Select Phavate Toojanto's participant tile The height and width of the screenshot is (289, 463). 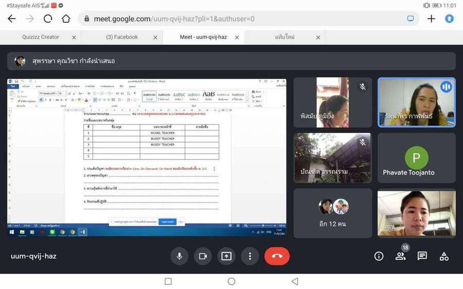416,158
